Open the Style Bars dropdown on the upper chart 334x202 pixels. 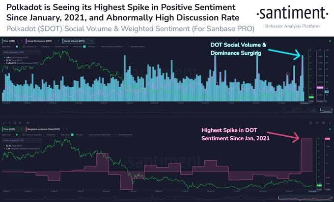8,47
